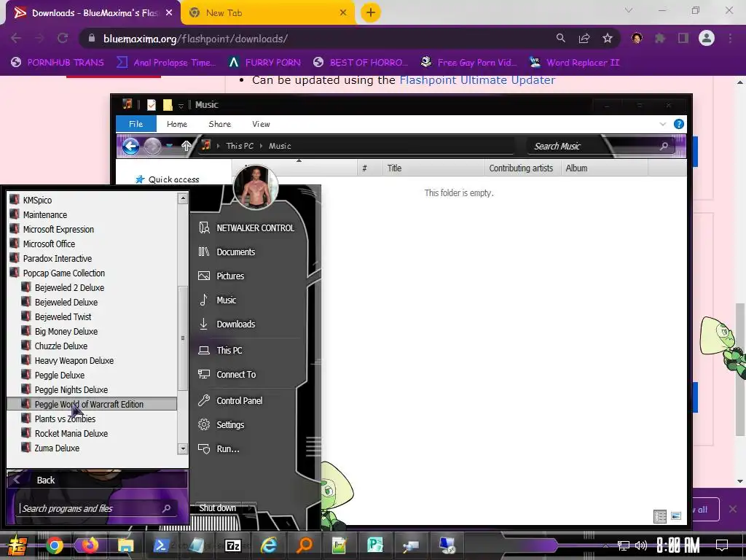
Task: Collapse Popcap Game Collection folder
Action: click(64, 273)
